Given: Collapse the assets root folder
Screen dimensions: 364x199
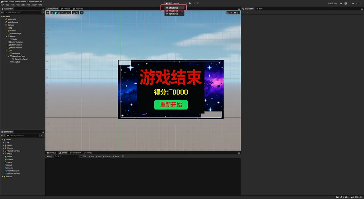Looking at the screenshot, I should coord(2,140).
